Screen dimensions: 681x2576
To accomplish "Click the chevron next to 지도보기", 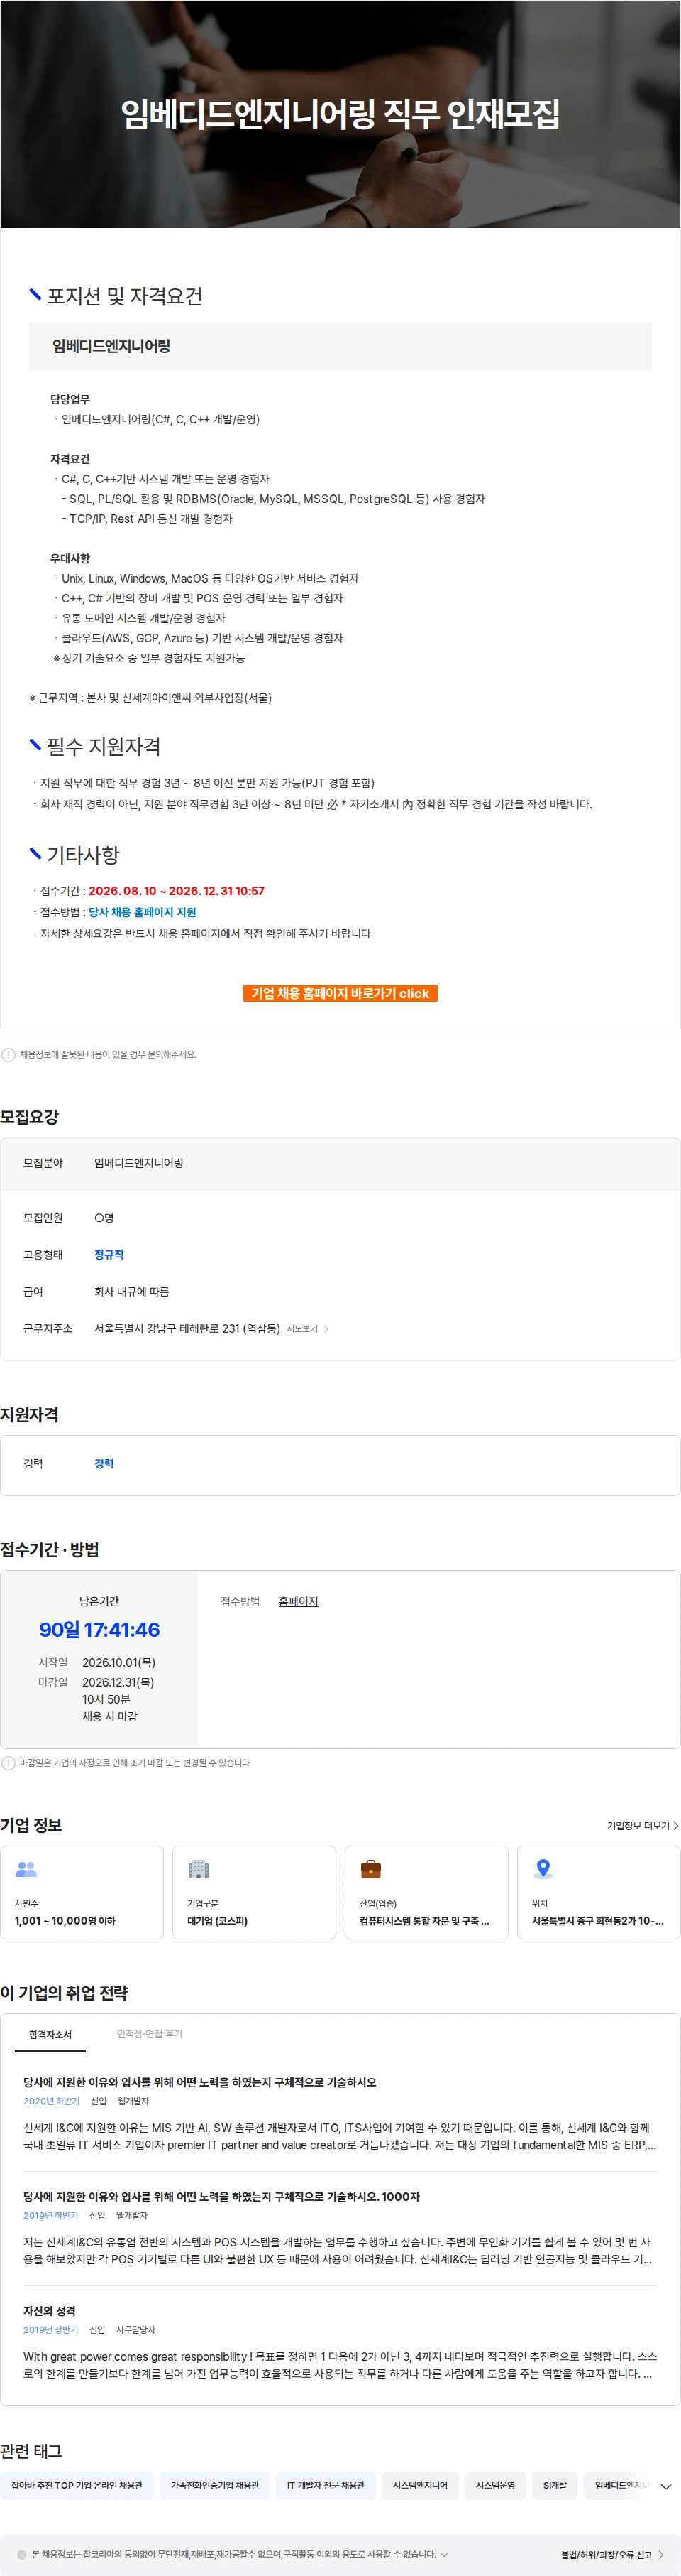I will click(x=326, y=1329).
